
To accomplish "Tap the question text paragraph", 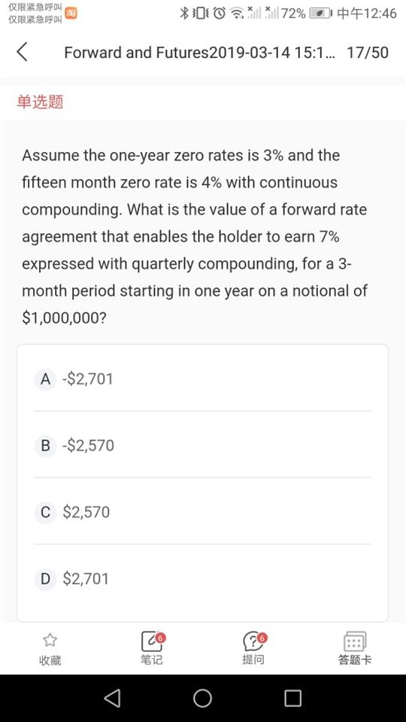I will pos(195,237).
